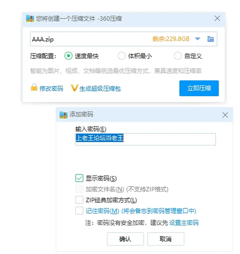
Task: Uncheck the 显示密码(S) checkbox
Action: tap(79, 178)
